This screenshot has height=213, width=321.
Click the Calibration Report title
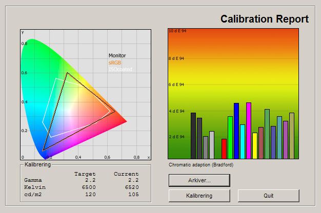pyautogui.click(x=264, y=19)
